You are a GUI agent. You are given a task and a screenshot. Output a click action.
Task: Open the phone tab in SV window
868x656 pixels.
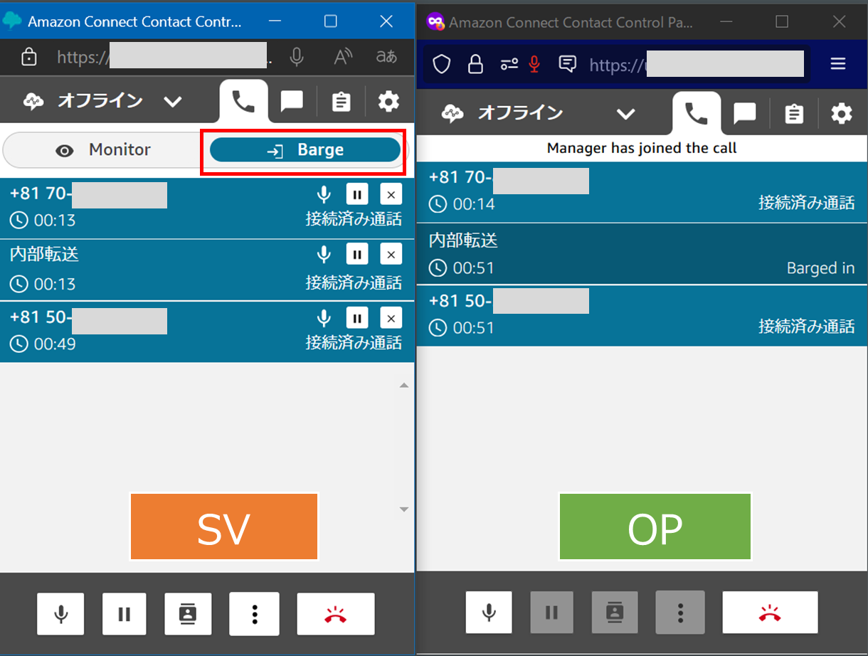[243, 101]
